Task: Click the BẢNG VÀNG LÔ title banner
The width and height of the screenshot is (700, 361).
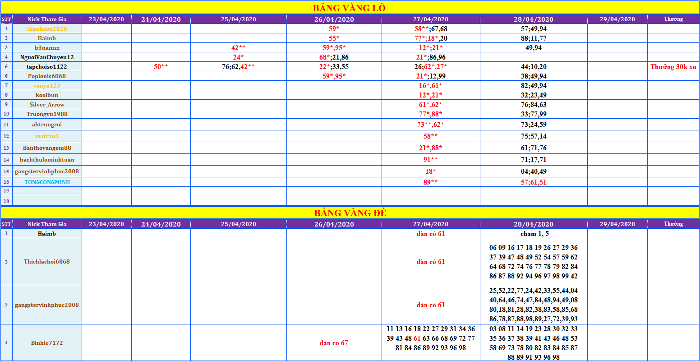Action: click(350, 8)
